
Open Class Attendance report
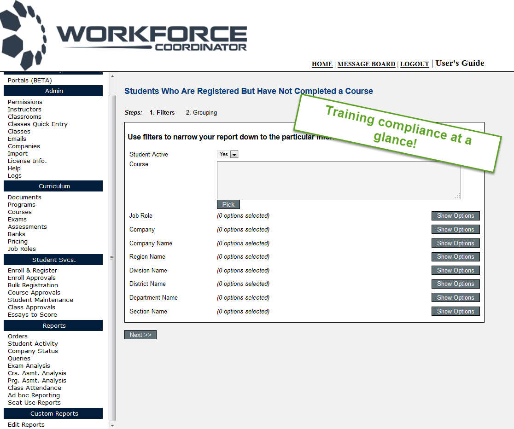35,388
